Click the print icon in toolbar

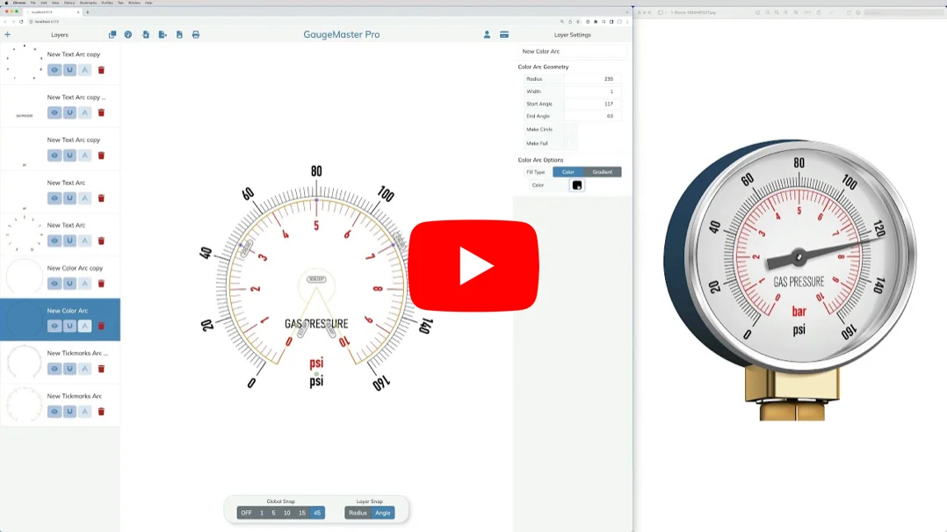pos(196,35)
